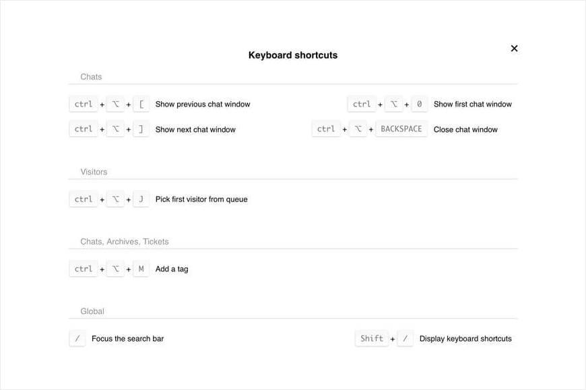Click the BACKSPACE key badge
586x390 pixels.
pos(401,129)
